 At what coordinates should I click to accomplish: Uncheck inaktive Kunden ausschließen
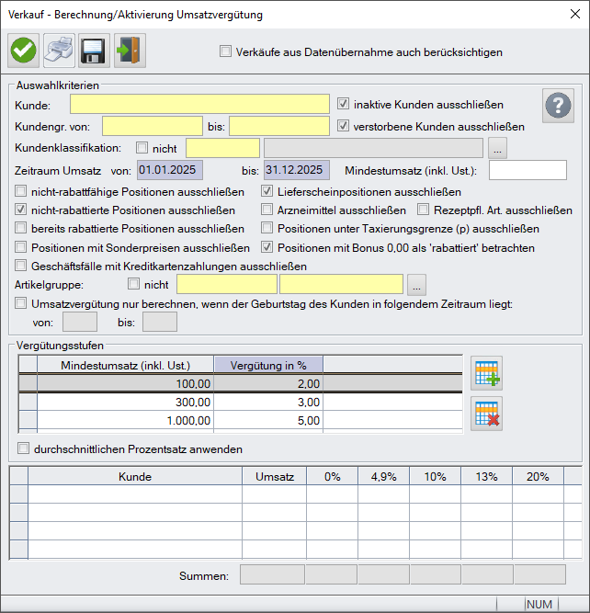pyautogui.click(x=343, y=104)
